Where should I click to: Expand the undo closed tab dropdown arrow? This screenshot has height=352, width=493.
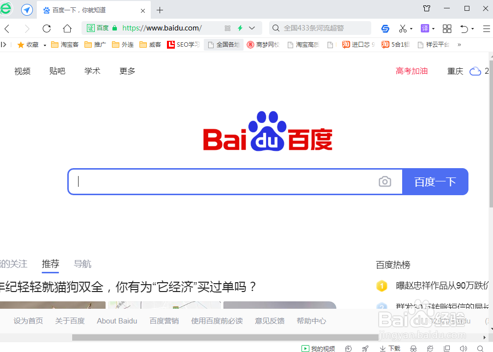point(472,29)
